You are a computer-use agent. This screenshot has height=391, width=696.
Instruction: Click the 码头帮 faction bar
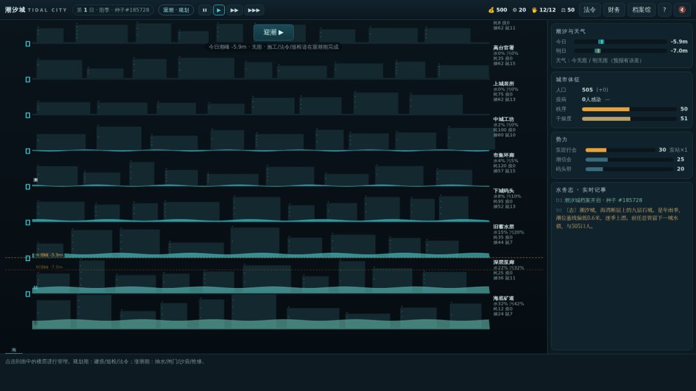(x=629, y=169)
